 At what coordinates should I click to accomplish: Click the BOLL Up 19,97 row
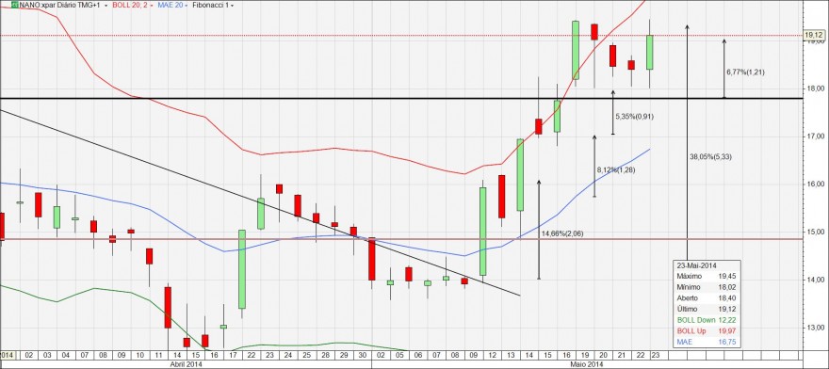coord(707,330)
